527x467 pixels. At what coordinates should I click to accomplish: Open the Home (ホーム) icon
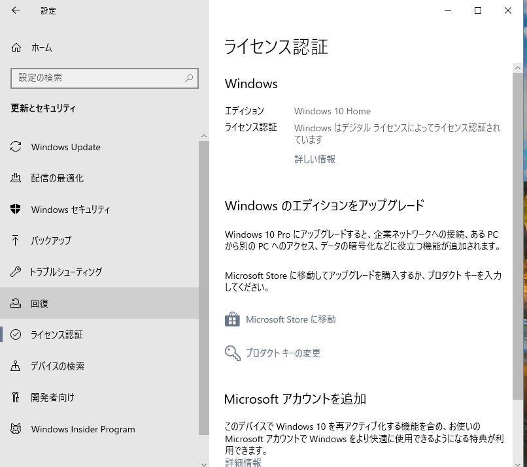click(x=16, y=48)
